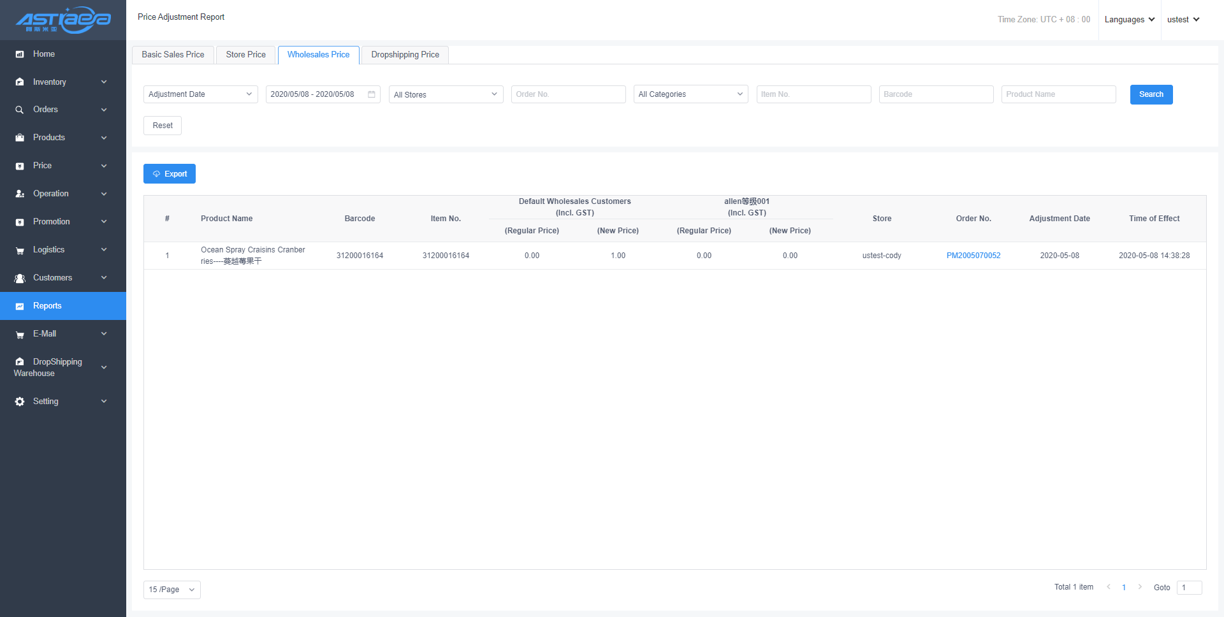Click the Inventory warehouse icon
The height and width of the screenshot is (617, 1224).
20,82
